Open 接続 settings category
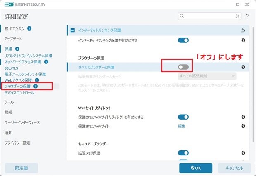 click(x=8, y=112)
